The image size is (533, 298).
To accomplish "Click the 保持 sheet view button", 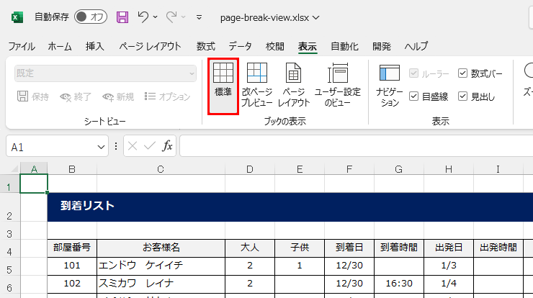I will 33,97.
